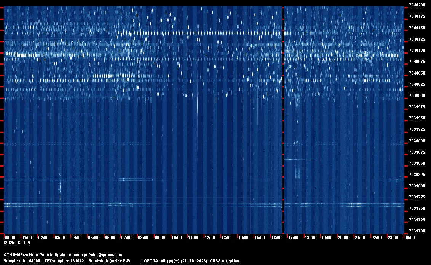Click the 17:00 time axis label
The image size is (431, 265).
(x=293, y=238)
